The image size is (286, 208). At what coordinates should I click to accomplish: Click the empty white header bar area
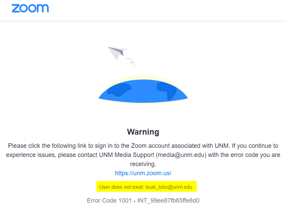pyautogui.click(x=169, y=9)
